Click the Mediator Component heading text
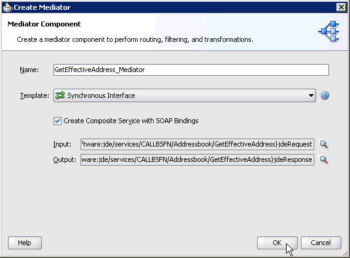 pos(44,24)
